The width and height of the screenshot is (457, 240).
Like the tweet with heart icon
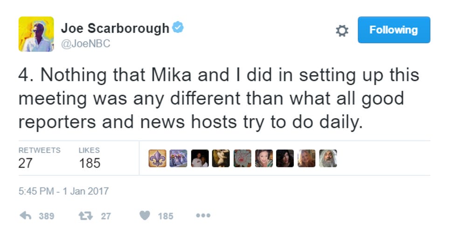(x=145, y=216)
